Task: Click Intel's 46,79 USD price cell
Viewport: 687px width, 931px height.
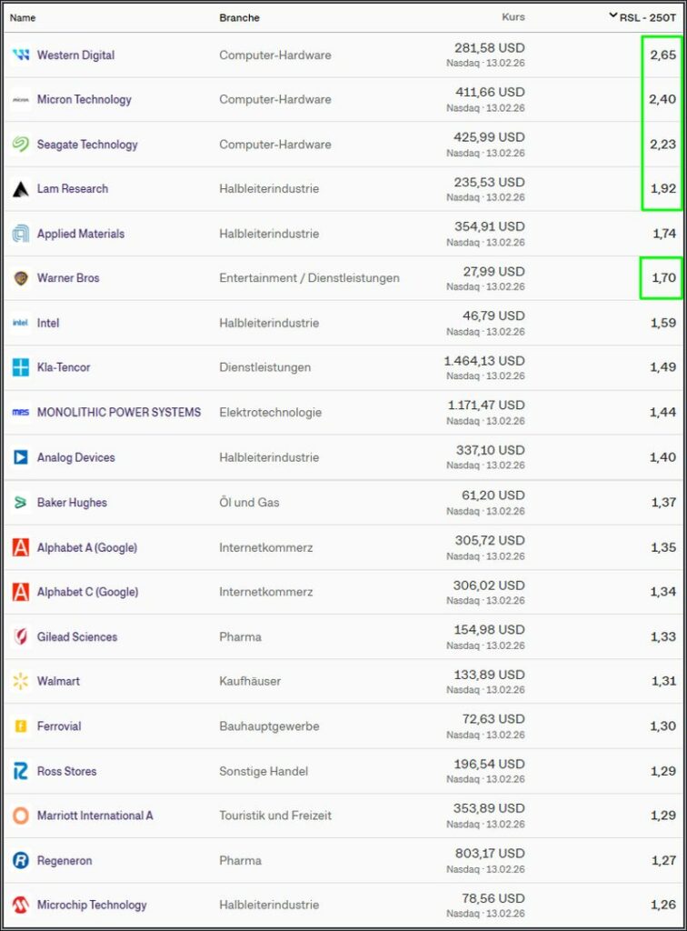Action: pyautogui.click(x=489, y=316)
